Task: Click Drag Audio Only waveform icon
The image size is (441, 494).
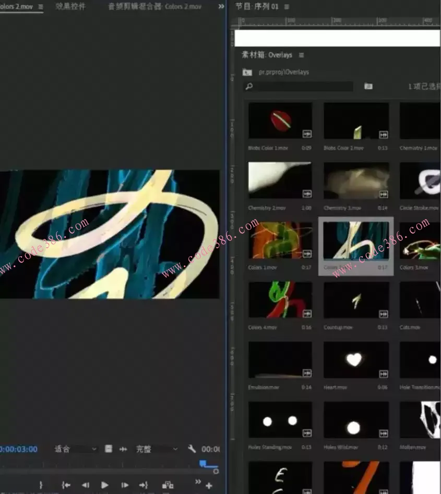Action: pos(123,449)
